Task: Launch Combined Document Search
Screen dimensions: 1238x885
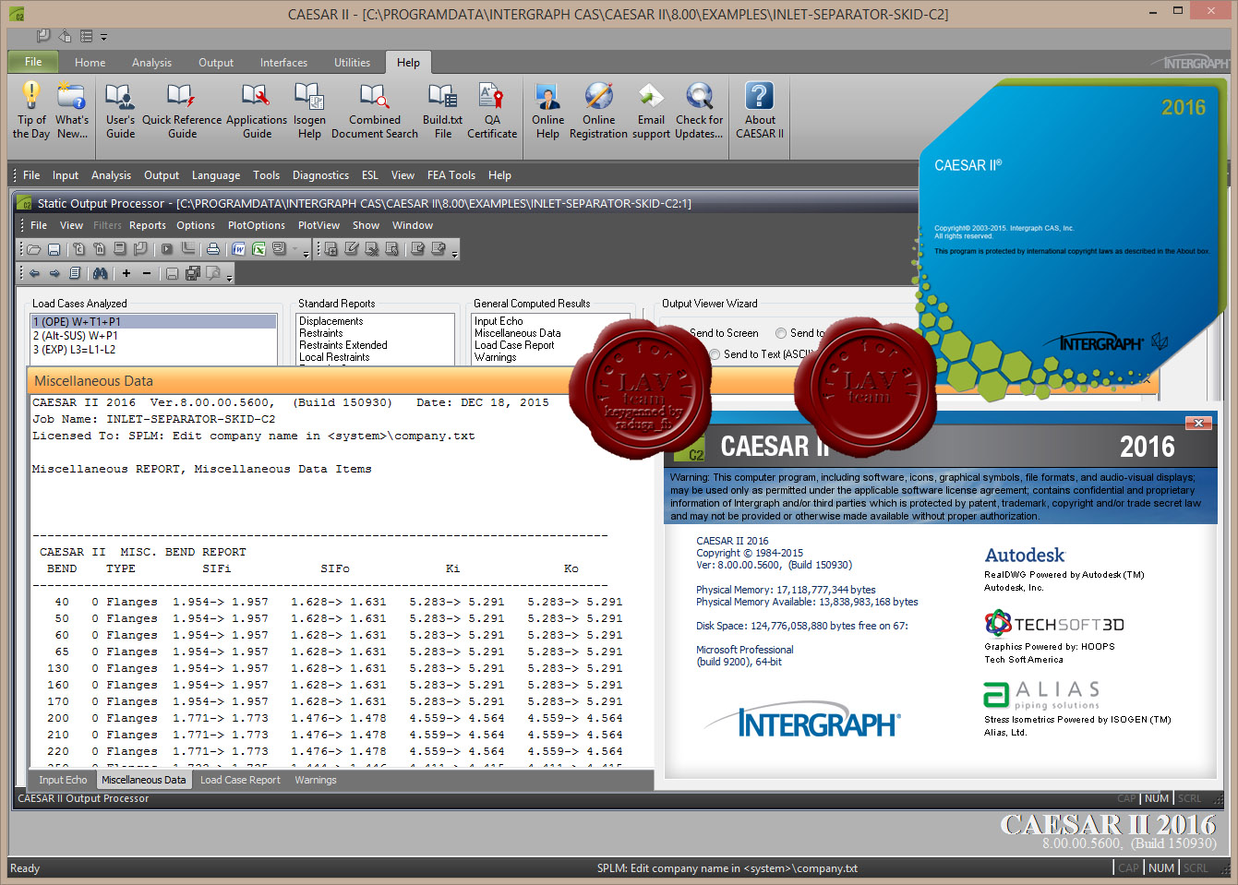Action: click(x=375, y=109)
